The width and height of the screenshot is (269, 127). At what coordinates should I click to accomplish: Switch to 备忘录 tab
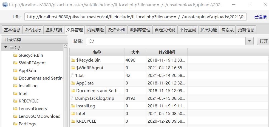(x=228, y=30)
